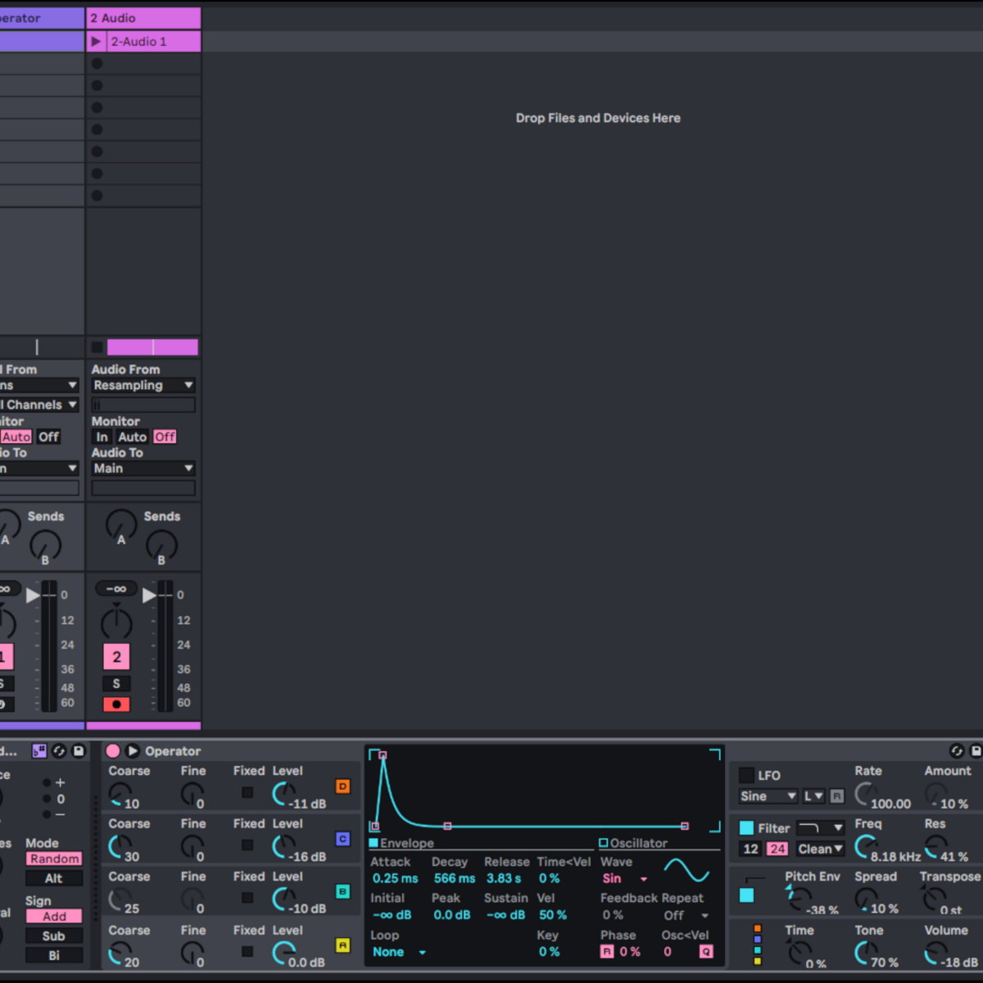Enable the LFO on/off toggle

(746, 775)
